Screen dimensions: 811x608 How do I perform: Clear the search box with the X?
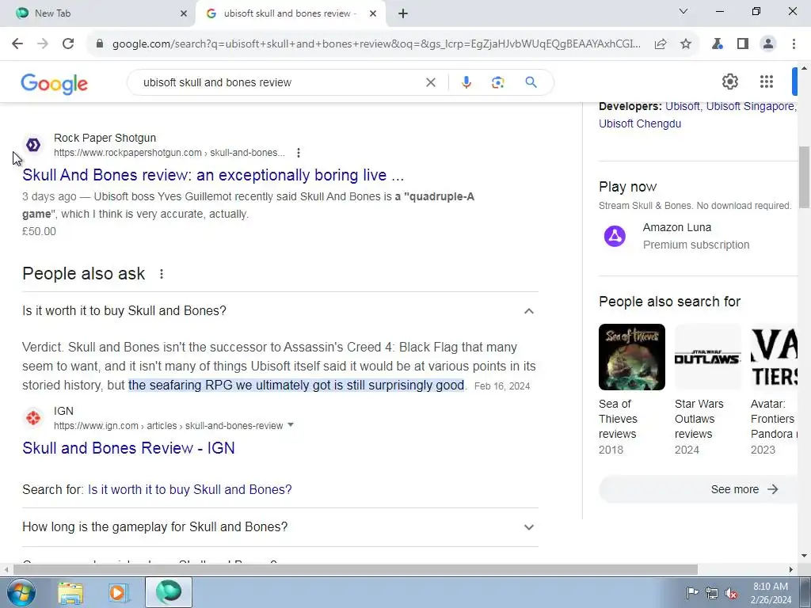(430, 82)
